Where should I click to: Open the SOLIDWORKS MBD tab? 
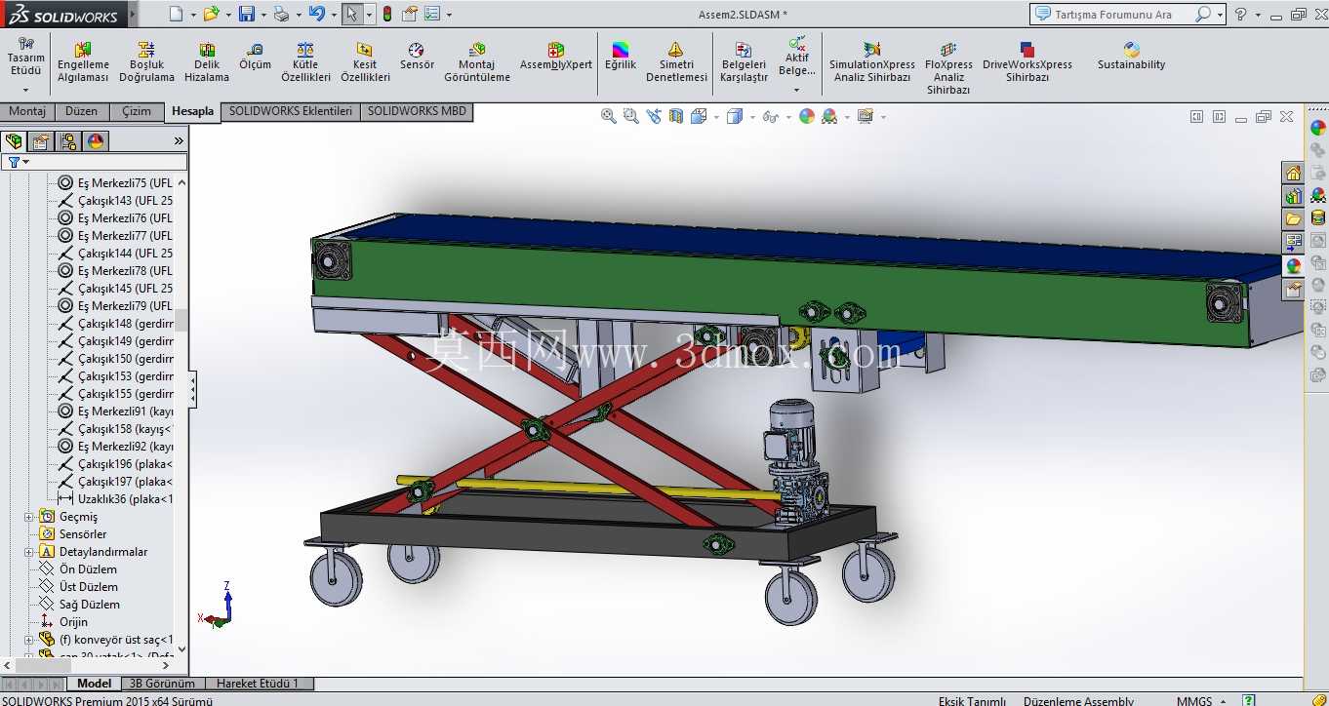point(417,111)
